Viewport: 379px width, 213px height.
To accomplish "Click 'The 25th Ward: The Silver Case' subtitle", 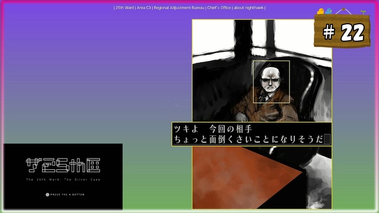I will tap(63, 179).
